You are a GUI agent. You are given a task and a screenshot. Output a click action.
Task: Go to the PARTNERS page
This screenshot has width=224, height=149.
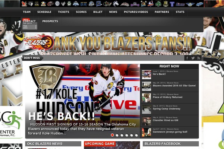pyautogui.click(x=162, y=12)
